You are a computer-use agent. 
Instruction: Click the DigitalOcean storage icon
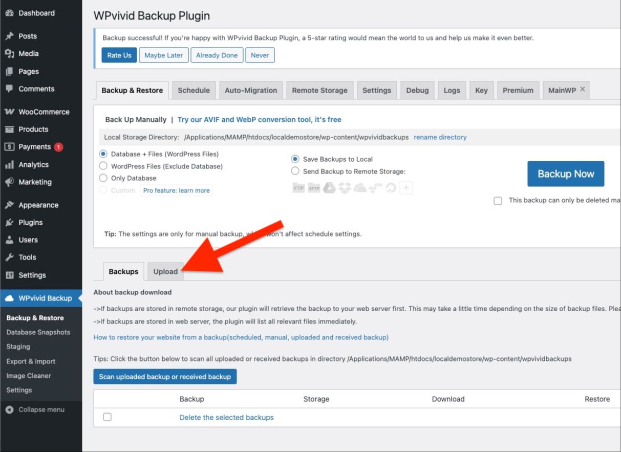tap(391, 188)
